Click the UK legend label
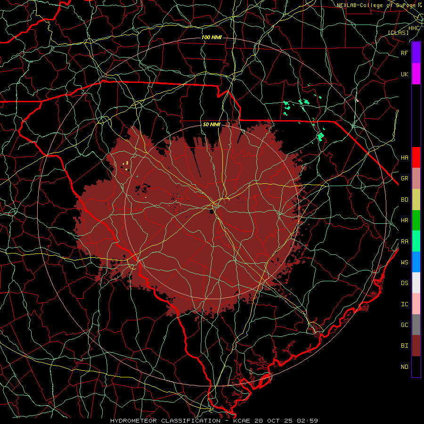 [x=404, y=74]
